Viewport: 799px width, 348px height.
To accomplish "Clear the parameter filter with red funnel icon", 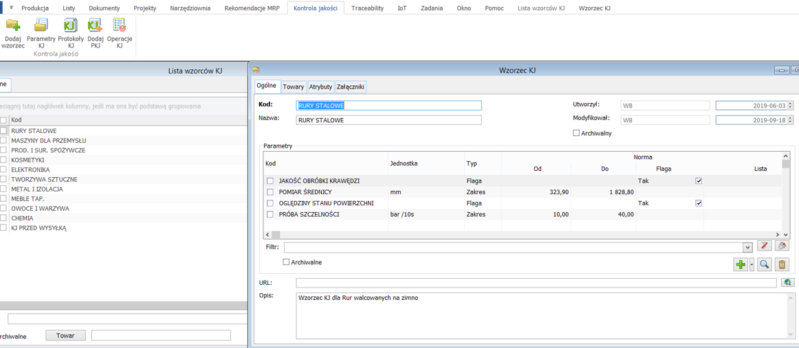I will pos(764,246).
